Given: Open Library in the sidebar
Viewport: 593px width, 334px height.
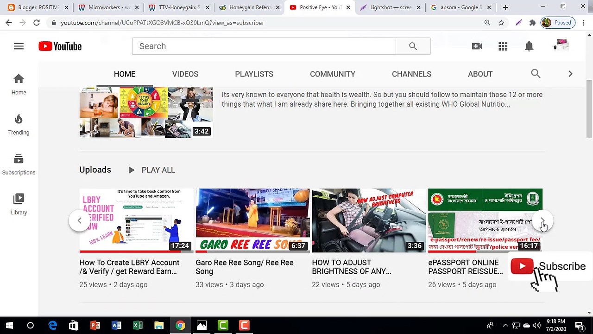Looking at the screenshot, I should tap(19, 205).
